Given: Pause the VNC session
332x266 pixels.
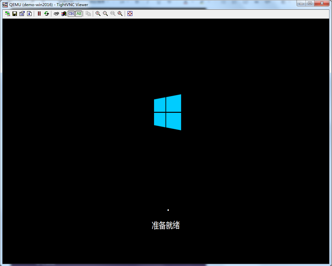Looking at the screenshot, I should point(39,14).
